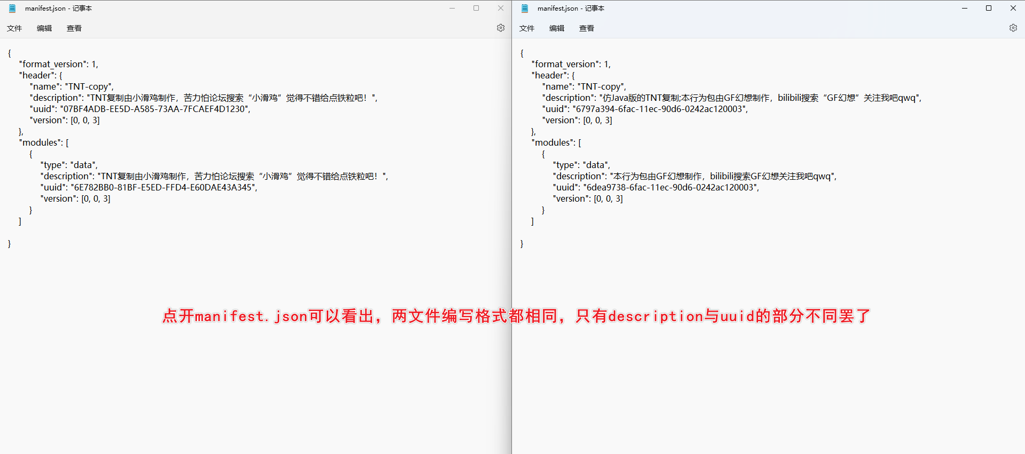This screenshot has width=1025, height=454.
Task: Click "type": "data" line in right window
Action: (581, 165)
